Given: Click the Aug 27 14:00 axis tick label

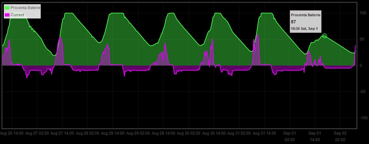Looking at the screenshot, I should 62,133.
